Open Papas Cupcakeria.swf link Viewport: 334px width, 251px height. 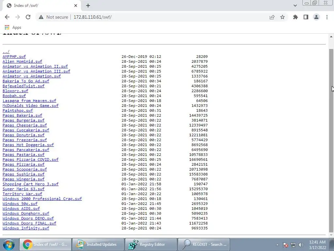point(26,130)
